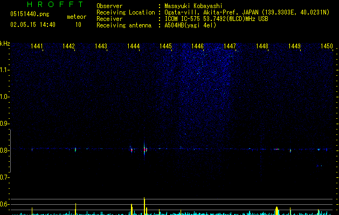Click the 1442 time axis label
This screenshot has width=339, height=215.
68,46
